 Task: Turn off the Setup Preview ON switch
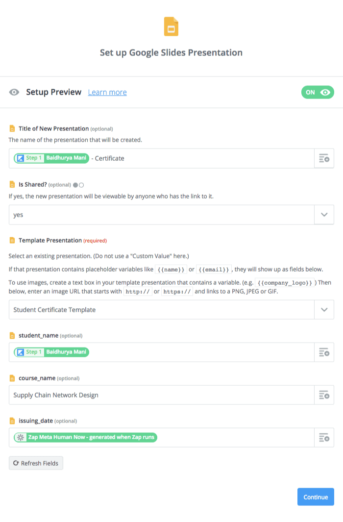(x=318, y=92)
